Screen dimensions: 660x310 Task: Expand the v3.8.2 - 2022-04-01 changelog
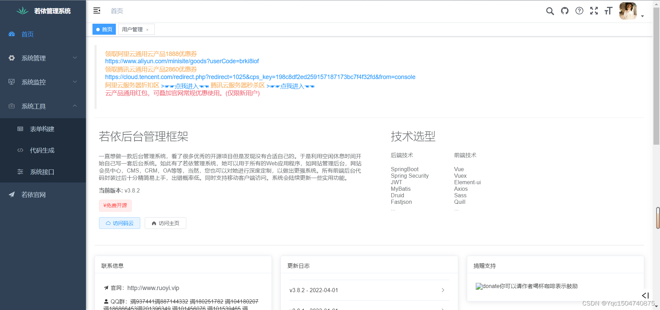coord(369,290)
